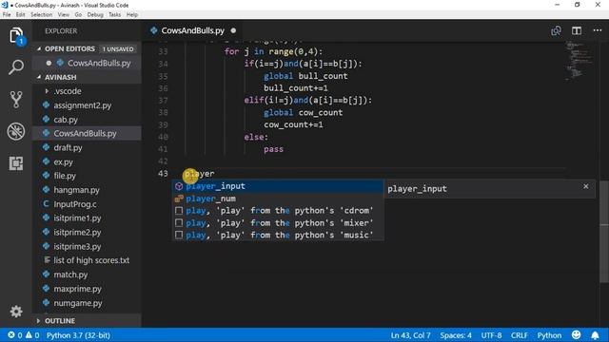
Task: Open notifications bell in status bar
Action: [595, 335]
